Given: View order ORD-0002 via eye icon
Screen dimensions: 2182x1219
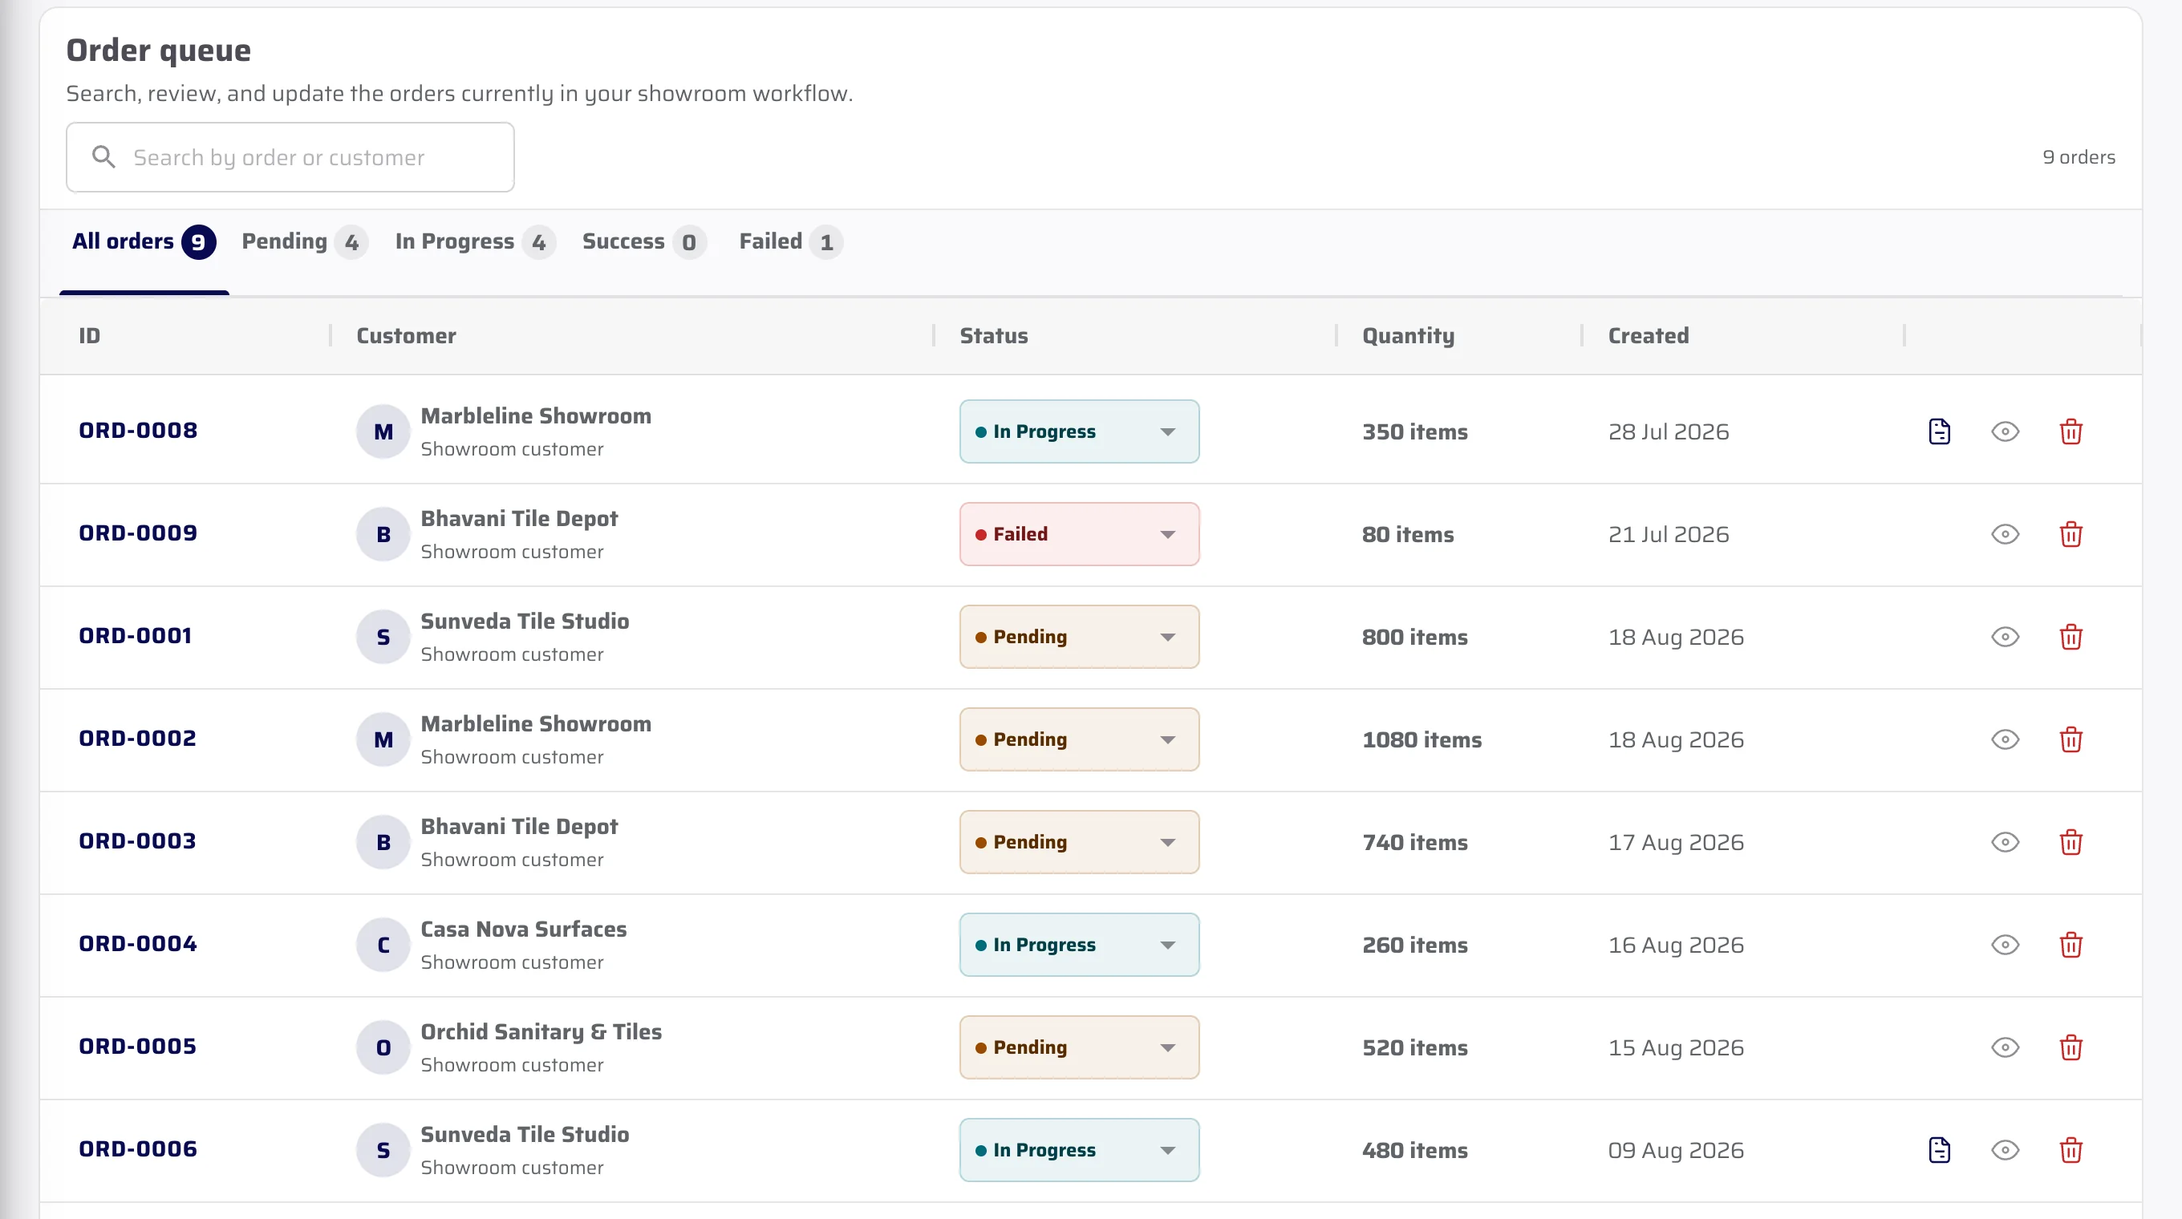Looking at the screenshot, I should (2005, 739).
